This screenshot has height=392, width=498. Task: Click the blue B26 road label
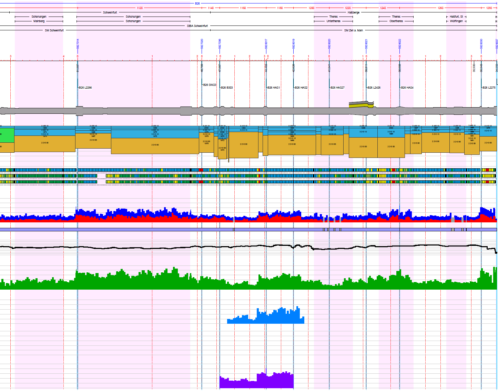click(x=197, y=3)
